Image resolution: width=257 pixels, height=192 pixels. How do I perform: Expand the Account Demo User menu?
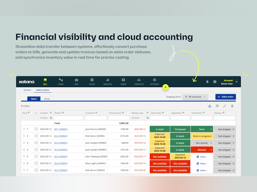click(236, 81)
